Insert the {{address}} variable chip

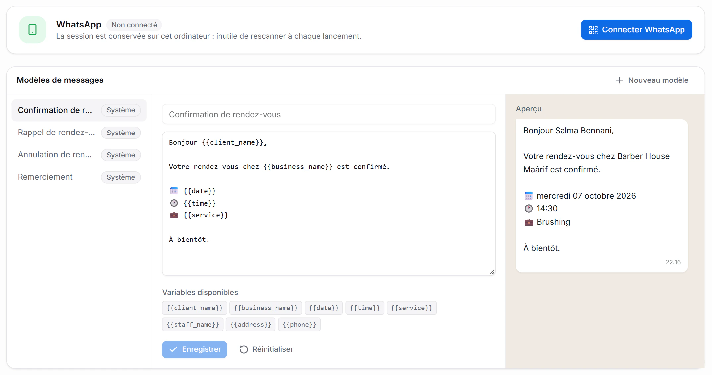coord(251,324)
